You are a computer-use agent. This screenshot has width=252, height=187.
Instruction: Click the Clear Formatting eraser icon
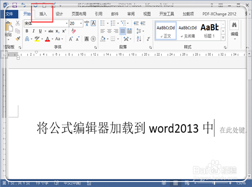pyautogui.click(x=74, y=31)
